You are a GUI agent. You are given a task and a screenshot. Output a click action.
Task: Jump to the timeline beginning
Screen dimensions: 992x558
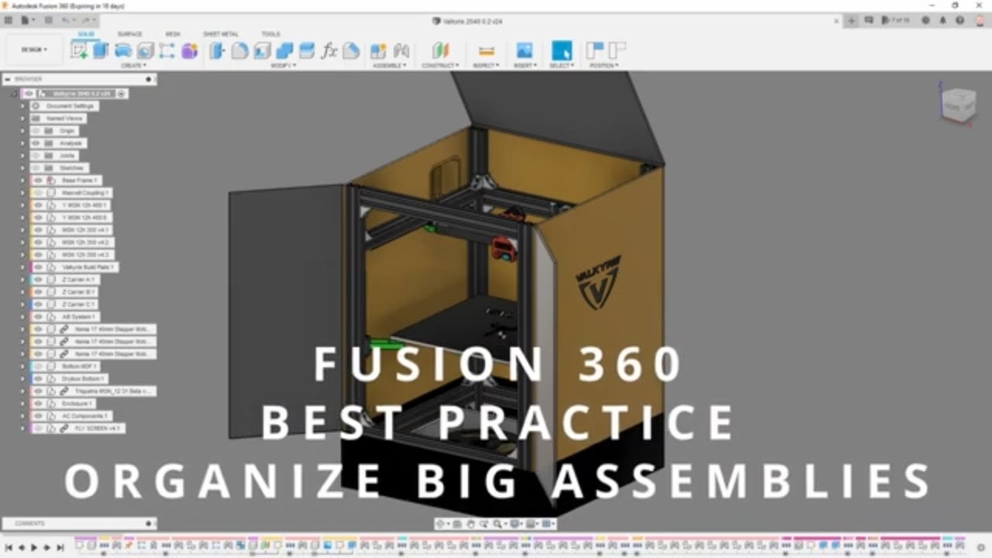coord(9,547)
